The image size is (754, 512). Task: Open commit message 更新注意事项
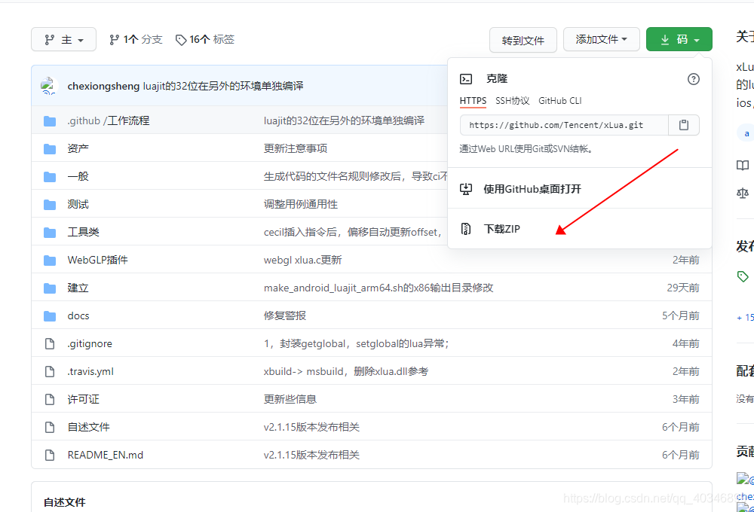pyautogui.click(x=296, y=148)
